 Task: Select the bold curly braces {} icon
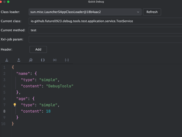click(43, 60)
